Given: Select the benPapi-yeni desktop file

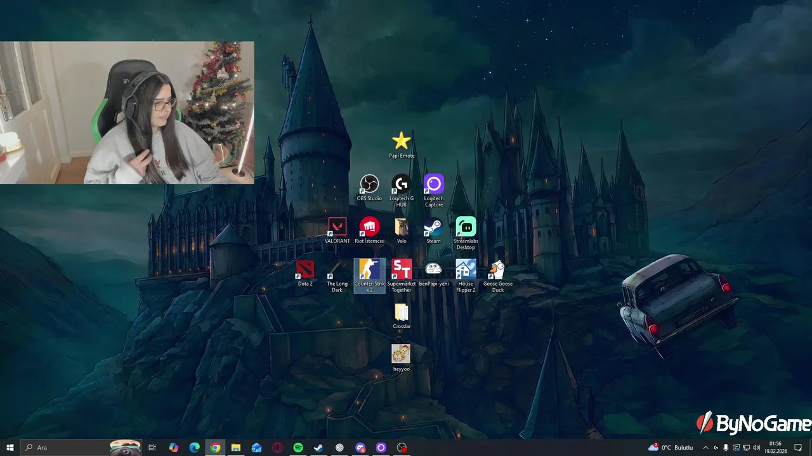Looking at the screenshot, I should [x=434, y=273].
